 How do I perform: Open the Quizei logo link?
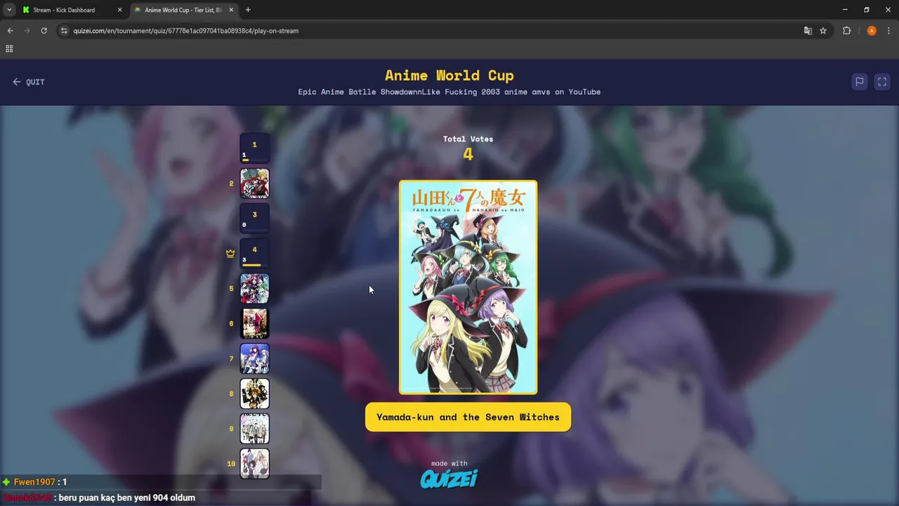449,479
